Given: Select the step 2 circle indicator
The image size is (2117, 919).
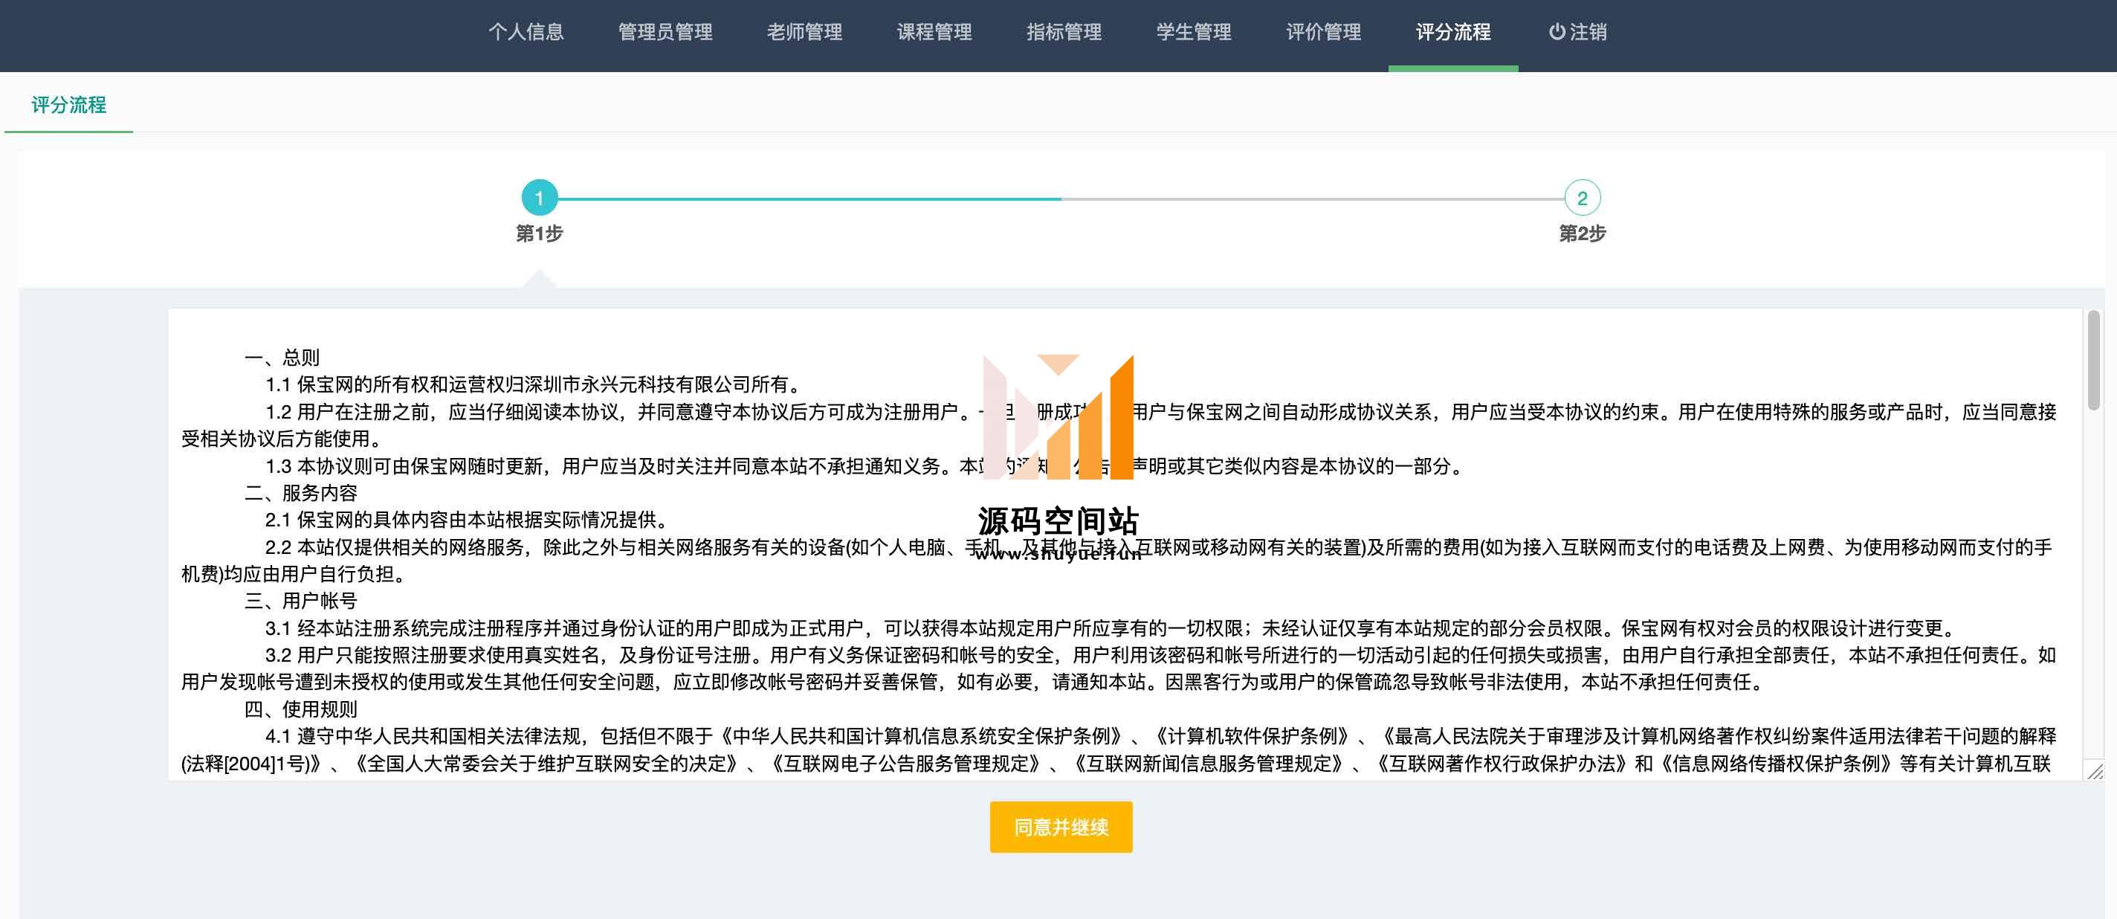Looking at the screenshot, I should [1582, 198].
